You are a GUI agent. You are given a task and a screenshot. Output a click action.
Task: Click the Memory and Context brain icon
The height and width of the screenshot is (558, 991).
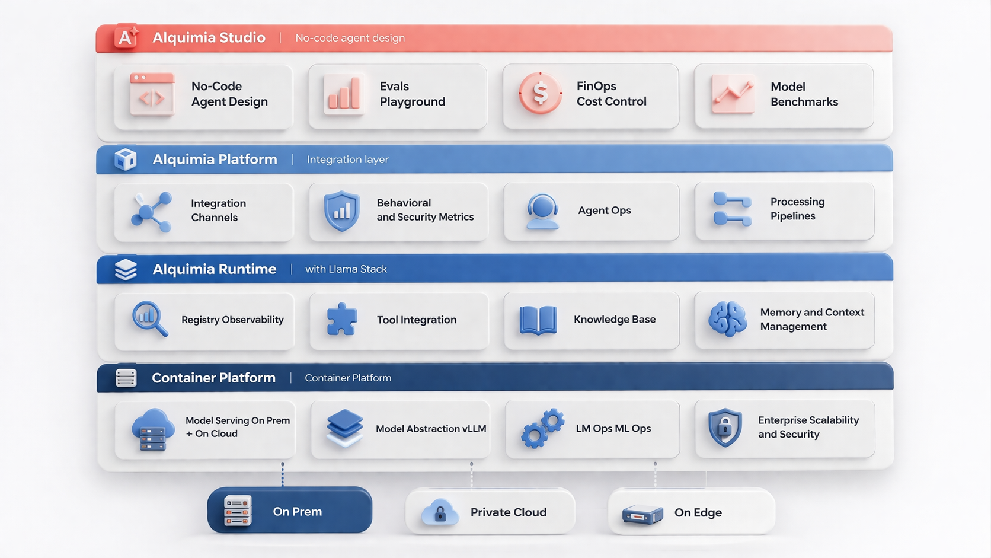[x=728, y=319]
